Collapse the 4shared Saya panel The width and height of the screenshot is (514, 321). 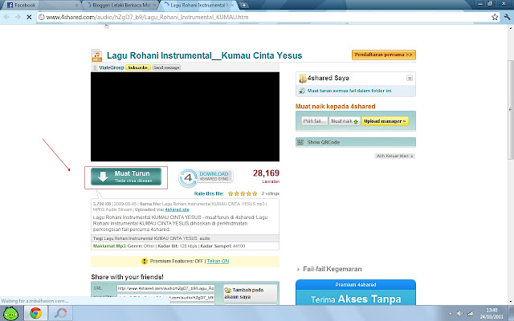pos(410,78)
